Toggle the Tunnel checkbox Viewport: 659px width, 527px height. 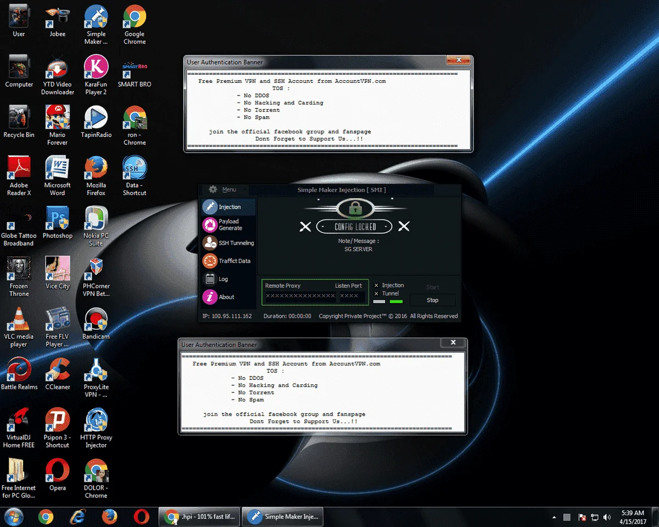tap(376, 294)
